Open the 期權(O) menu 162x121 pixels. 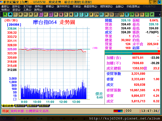[50, 6]
